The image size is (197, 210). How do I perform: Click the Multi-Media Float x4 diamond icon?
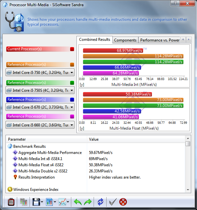pyautogui.click(x=15, y=165)
